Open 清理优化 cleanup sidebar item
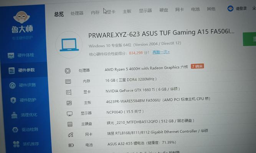256x153 pixels. tap(24, 115)
